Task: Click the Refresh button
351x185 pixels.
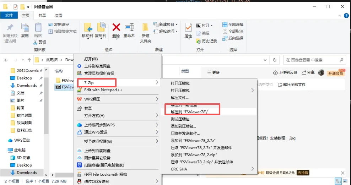Action: pyautogui.click(x=275, y=60)
